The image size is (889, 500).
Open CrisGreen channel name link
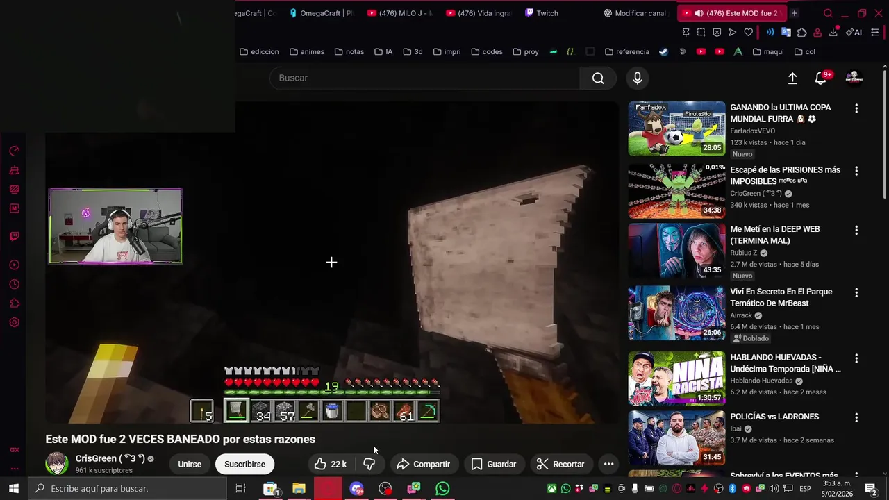[x=110, y=458]
